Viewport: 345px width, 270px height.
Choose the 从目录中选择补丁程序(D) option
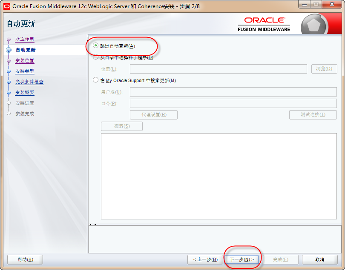pos(95,57)
